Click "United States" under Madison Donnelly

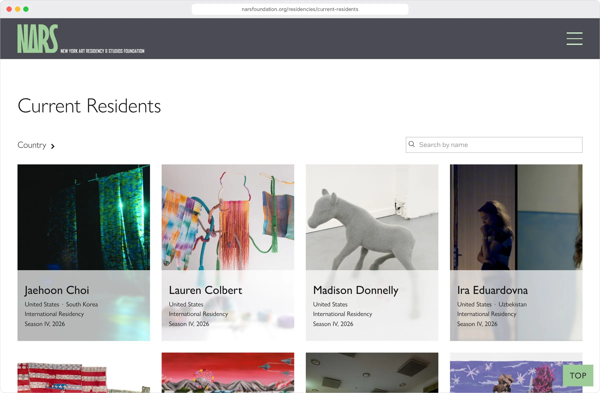coord(330,304)
